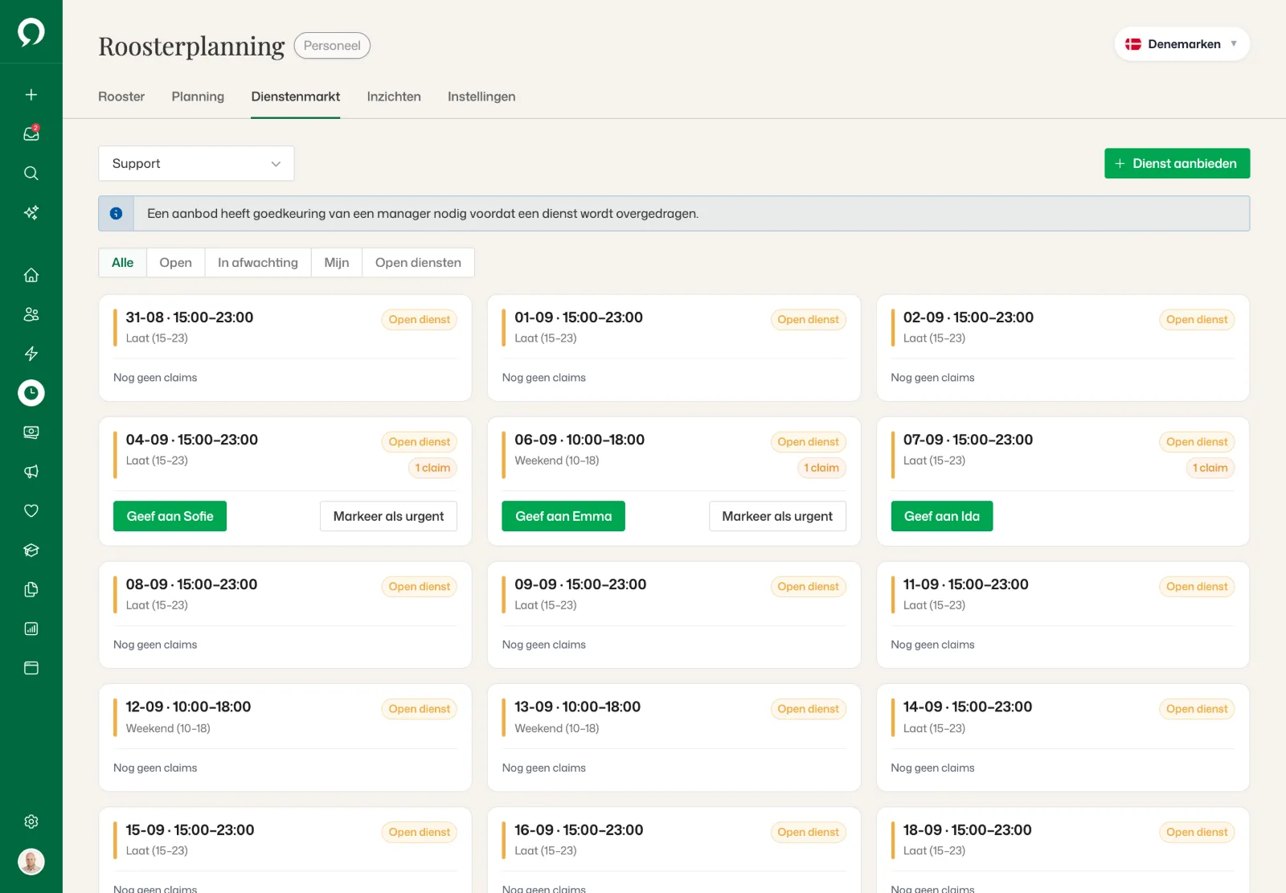Click the info icon in the banner
The image size is (1286, 893).
click(x=116, y=214)
